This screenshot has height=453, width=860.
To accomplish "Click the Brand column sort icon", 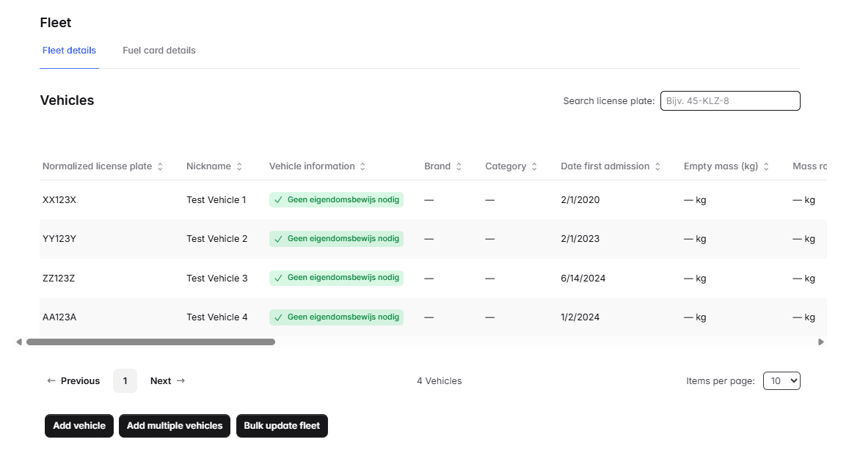I will pos(459,166).
